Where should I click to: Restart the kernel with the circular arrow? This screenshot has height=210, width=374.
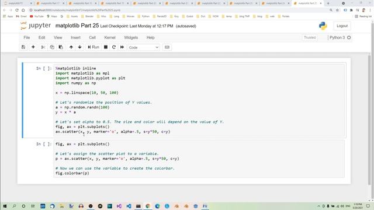pyautogui.click(x=114, y=47)
